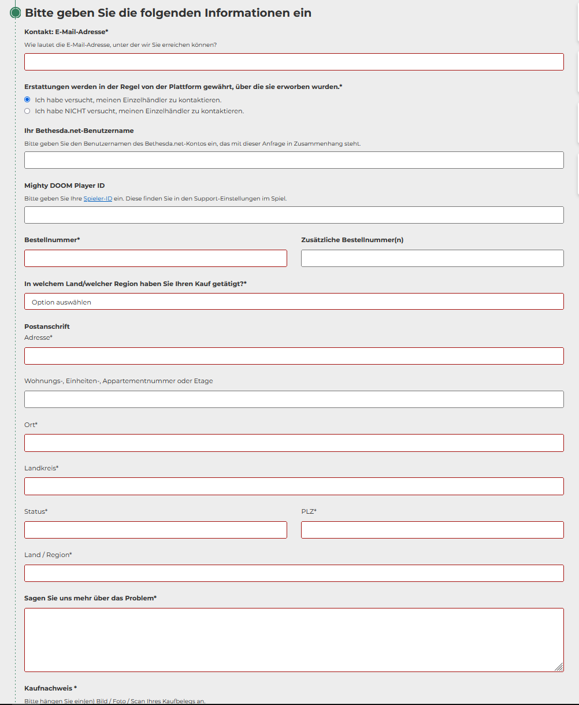Click the Mighty DOOM Player ID field
Screen dimensions: 579x705
[294, 215]
